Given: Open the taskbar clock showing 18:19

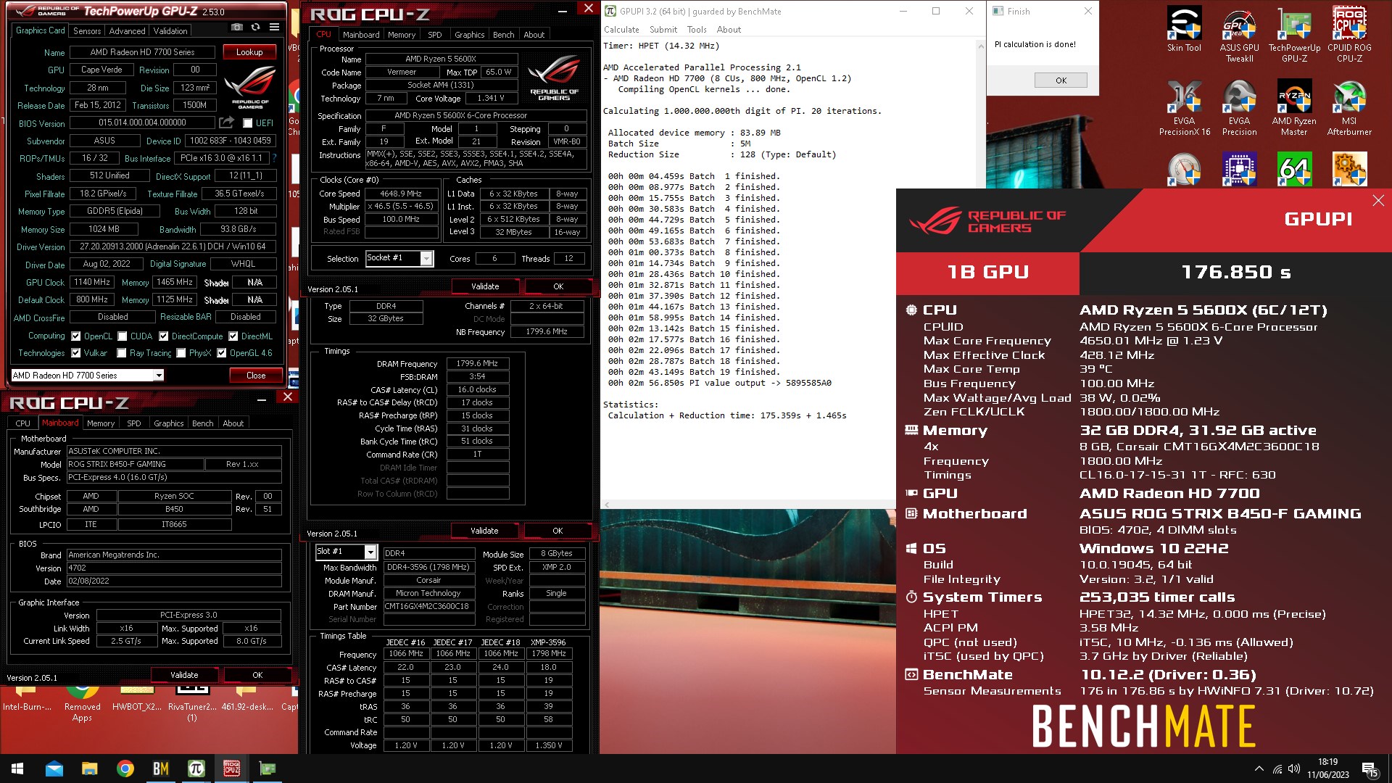Looking at the screenshot, I should (1327, 768).
